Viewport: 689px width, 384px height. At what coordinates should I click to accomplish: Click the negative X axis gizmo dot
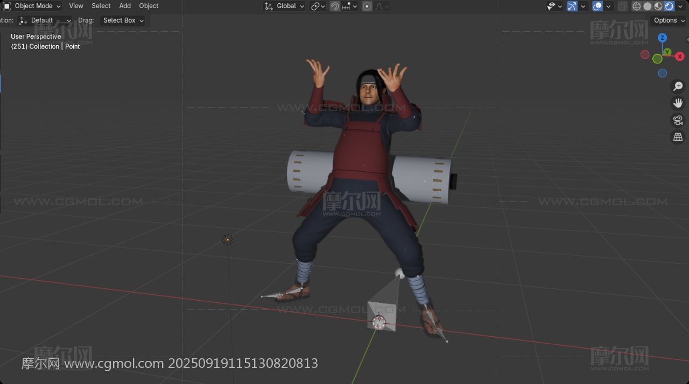(x=645, y=55)
